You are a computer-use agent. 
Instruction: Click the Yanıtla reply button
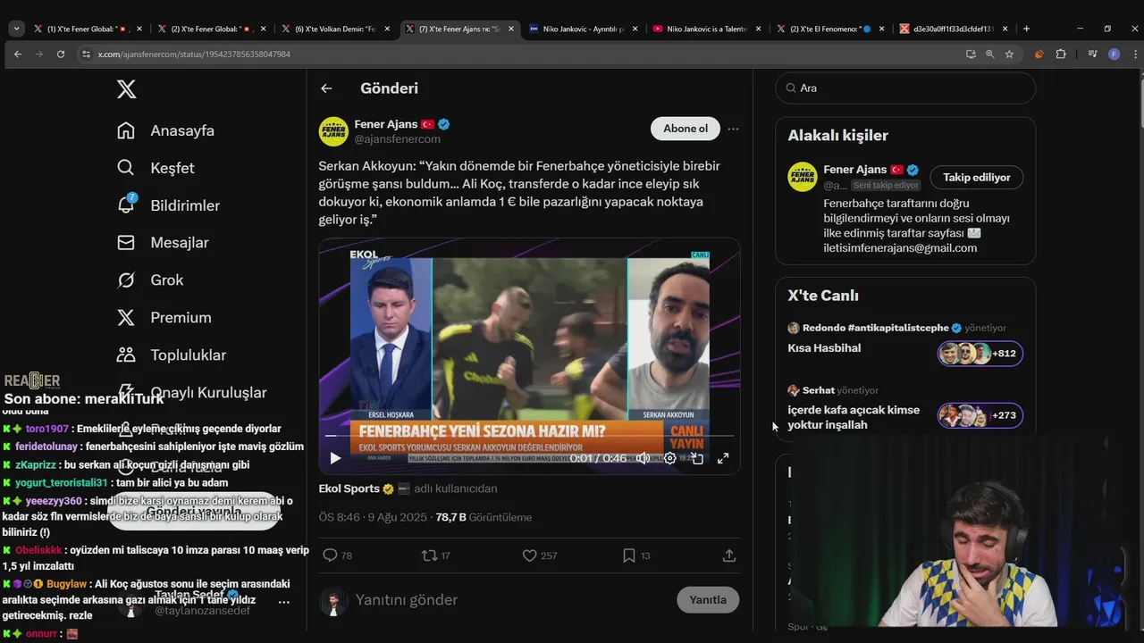coord(708,600)
